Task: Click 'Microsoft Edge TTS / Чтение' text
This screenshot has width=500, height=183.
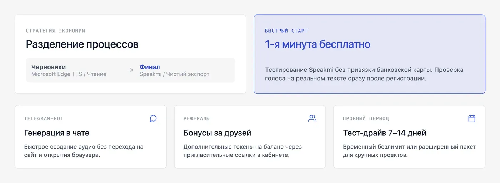Action: point(69,74)
